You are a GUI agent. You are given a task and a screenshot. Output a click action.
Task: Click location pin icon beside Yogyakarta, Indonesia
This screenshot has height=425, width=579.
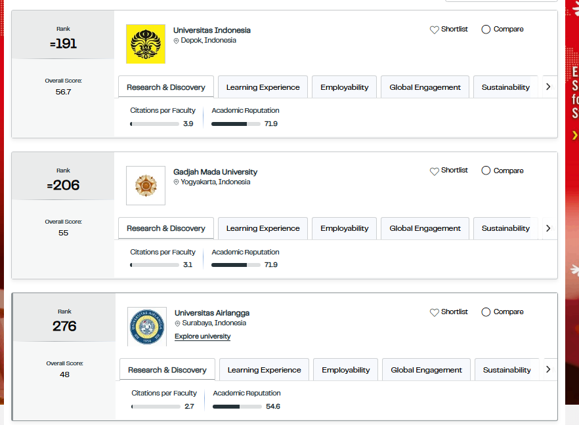pyautogui.click(x=176, y=182)
